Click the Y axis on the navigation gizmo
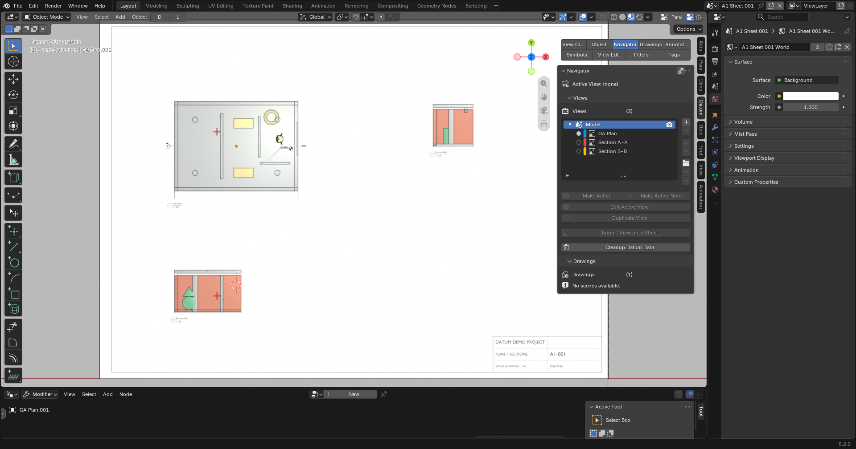This screenshot has width=856, height=449. [x=531, y=43]
